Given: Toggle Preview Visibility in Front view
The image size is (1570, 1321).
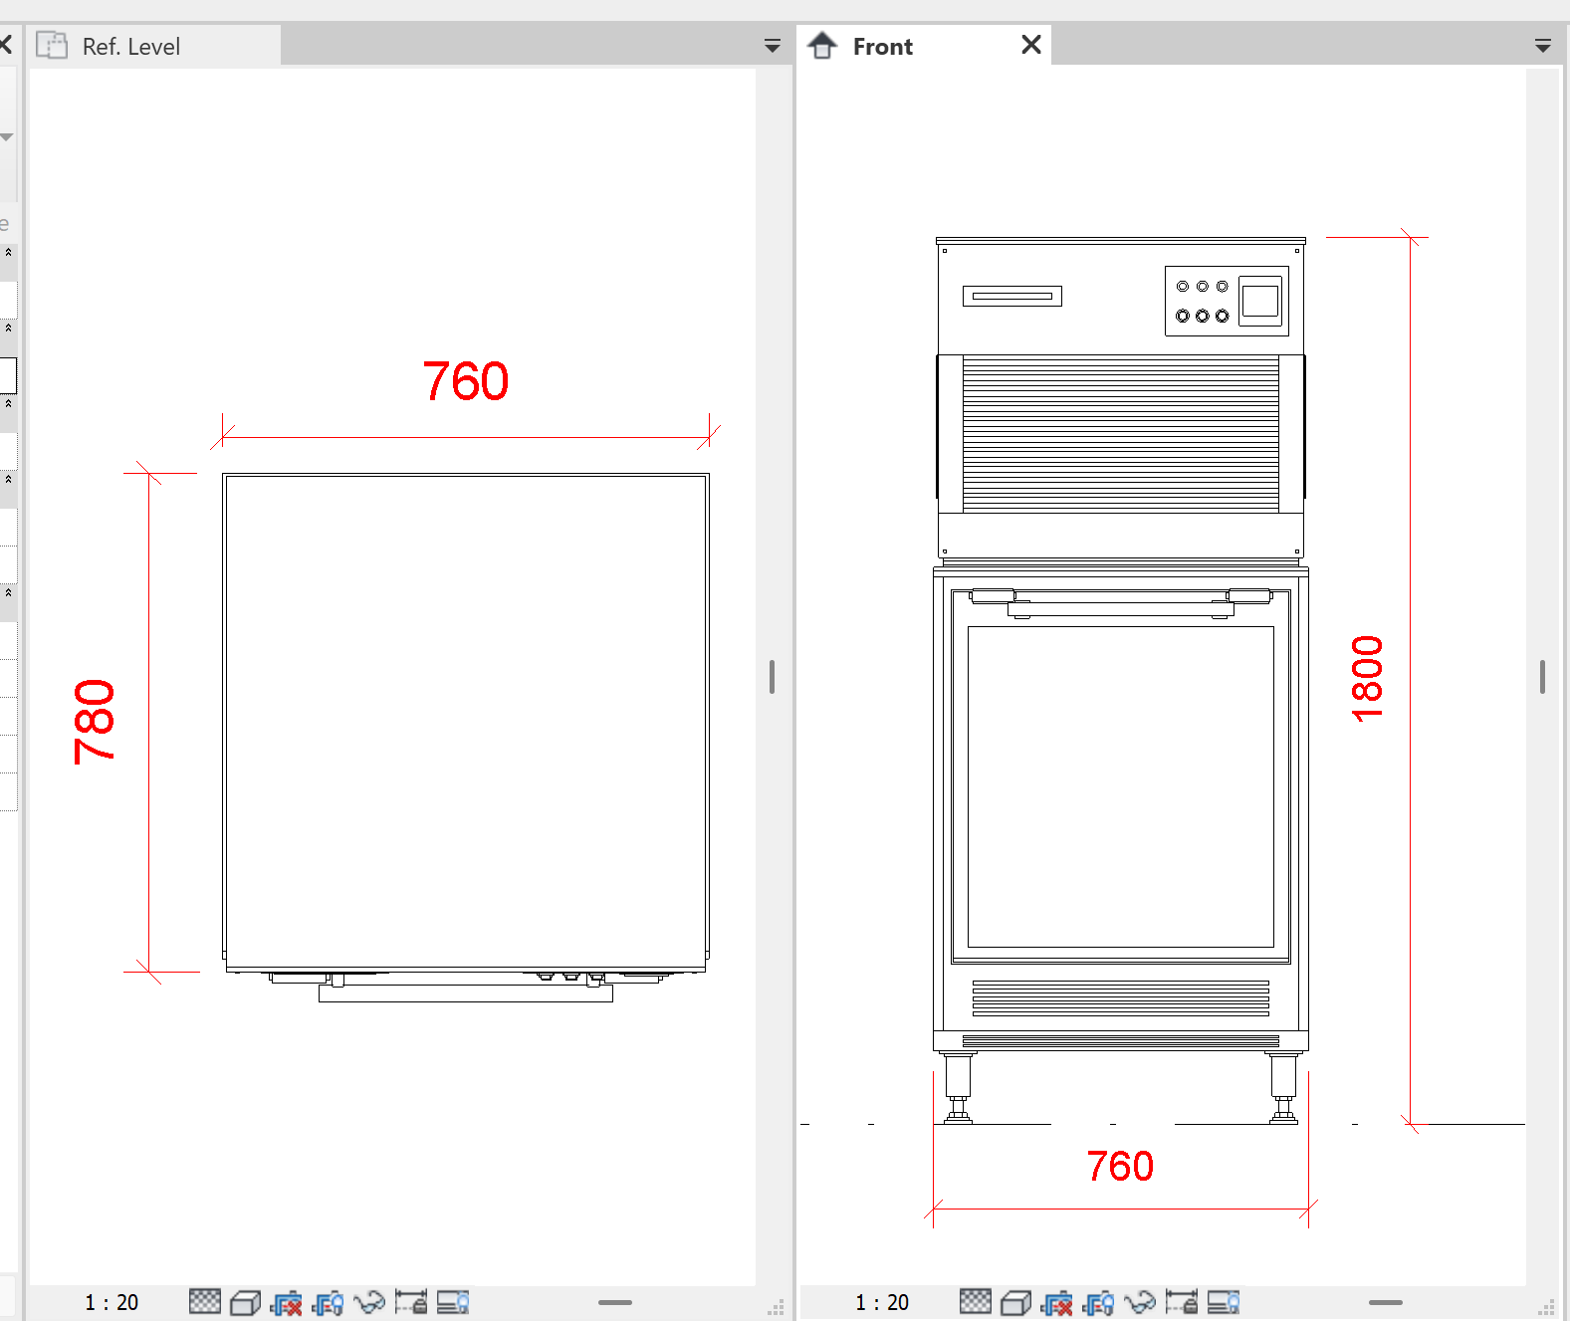Looking at the screenshot, I should [x=1224, y=1302].
